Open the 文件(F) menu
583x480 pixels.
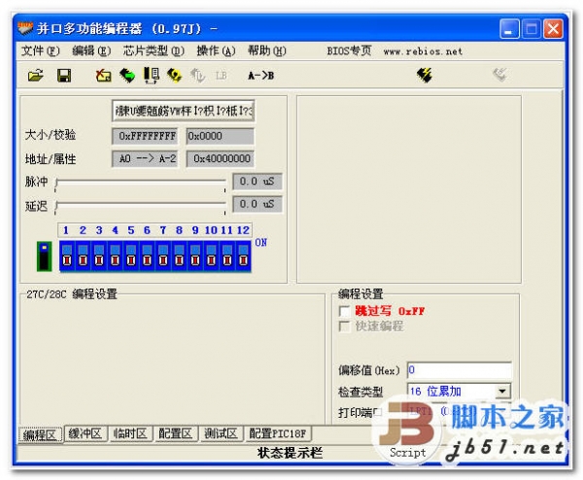[40, 51]
